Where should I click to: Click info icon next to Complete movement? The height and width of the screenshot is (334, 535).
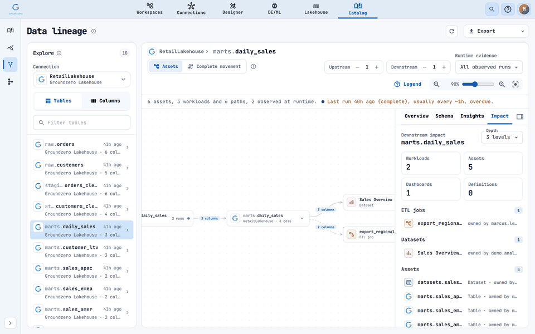pos(253,66)
